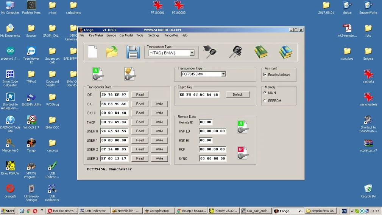Open the P7180001 desktop file
This screenshot has height=215, width=382.
(x=157, y=7)
